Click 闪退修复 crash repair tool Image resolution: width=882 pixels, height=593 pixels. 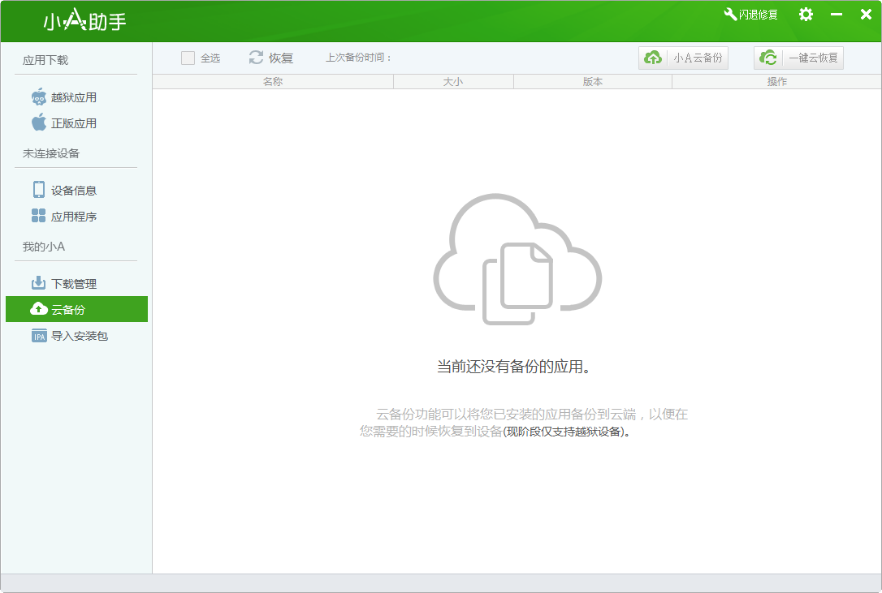tap(751, 15)
